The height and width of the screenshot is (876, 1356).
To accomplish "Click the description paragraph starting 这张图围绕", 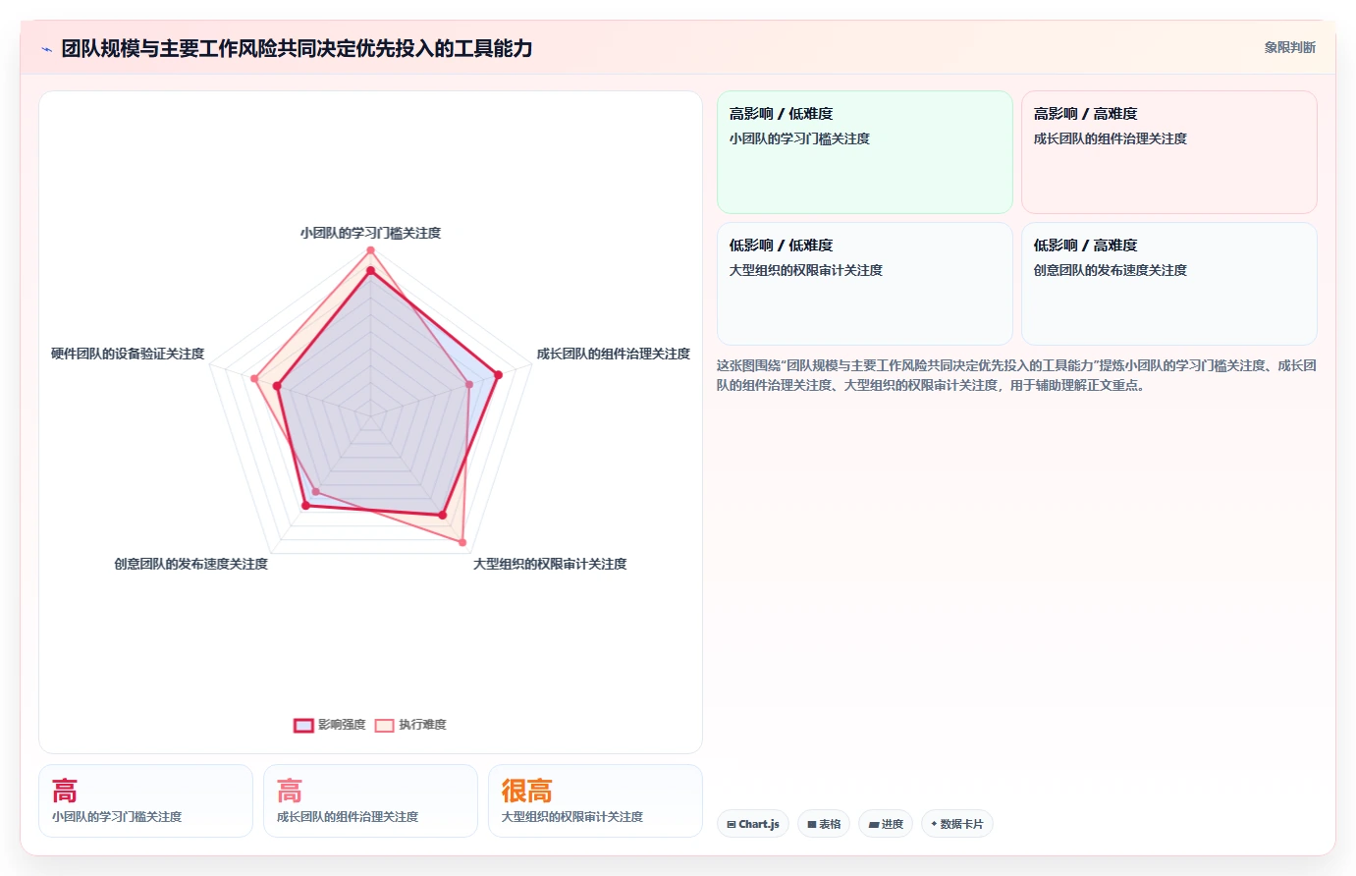I will click(x=1016, y=375).
